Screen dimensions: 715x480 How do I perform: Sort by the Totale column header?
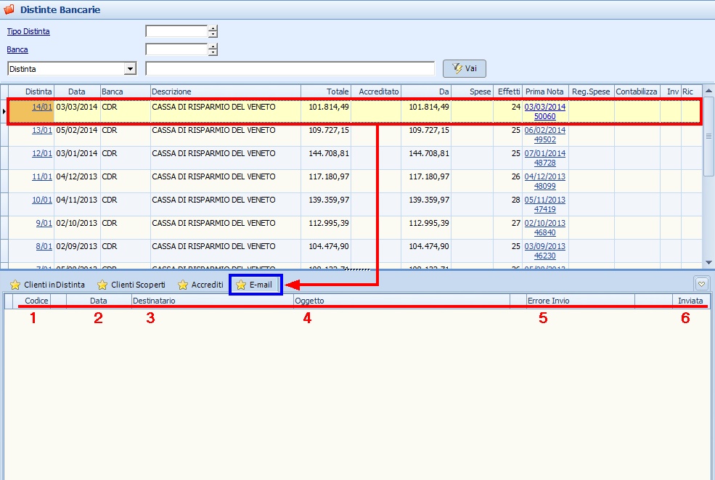pos(326,91)
